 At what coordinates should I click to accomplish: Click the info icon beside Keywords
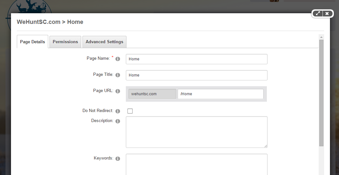pyautogui.click(x=118, y=159)
